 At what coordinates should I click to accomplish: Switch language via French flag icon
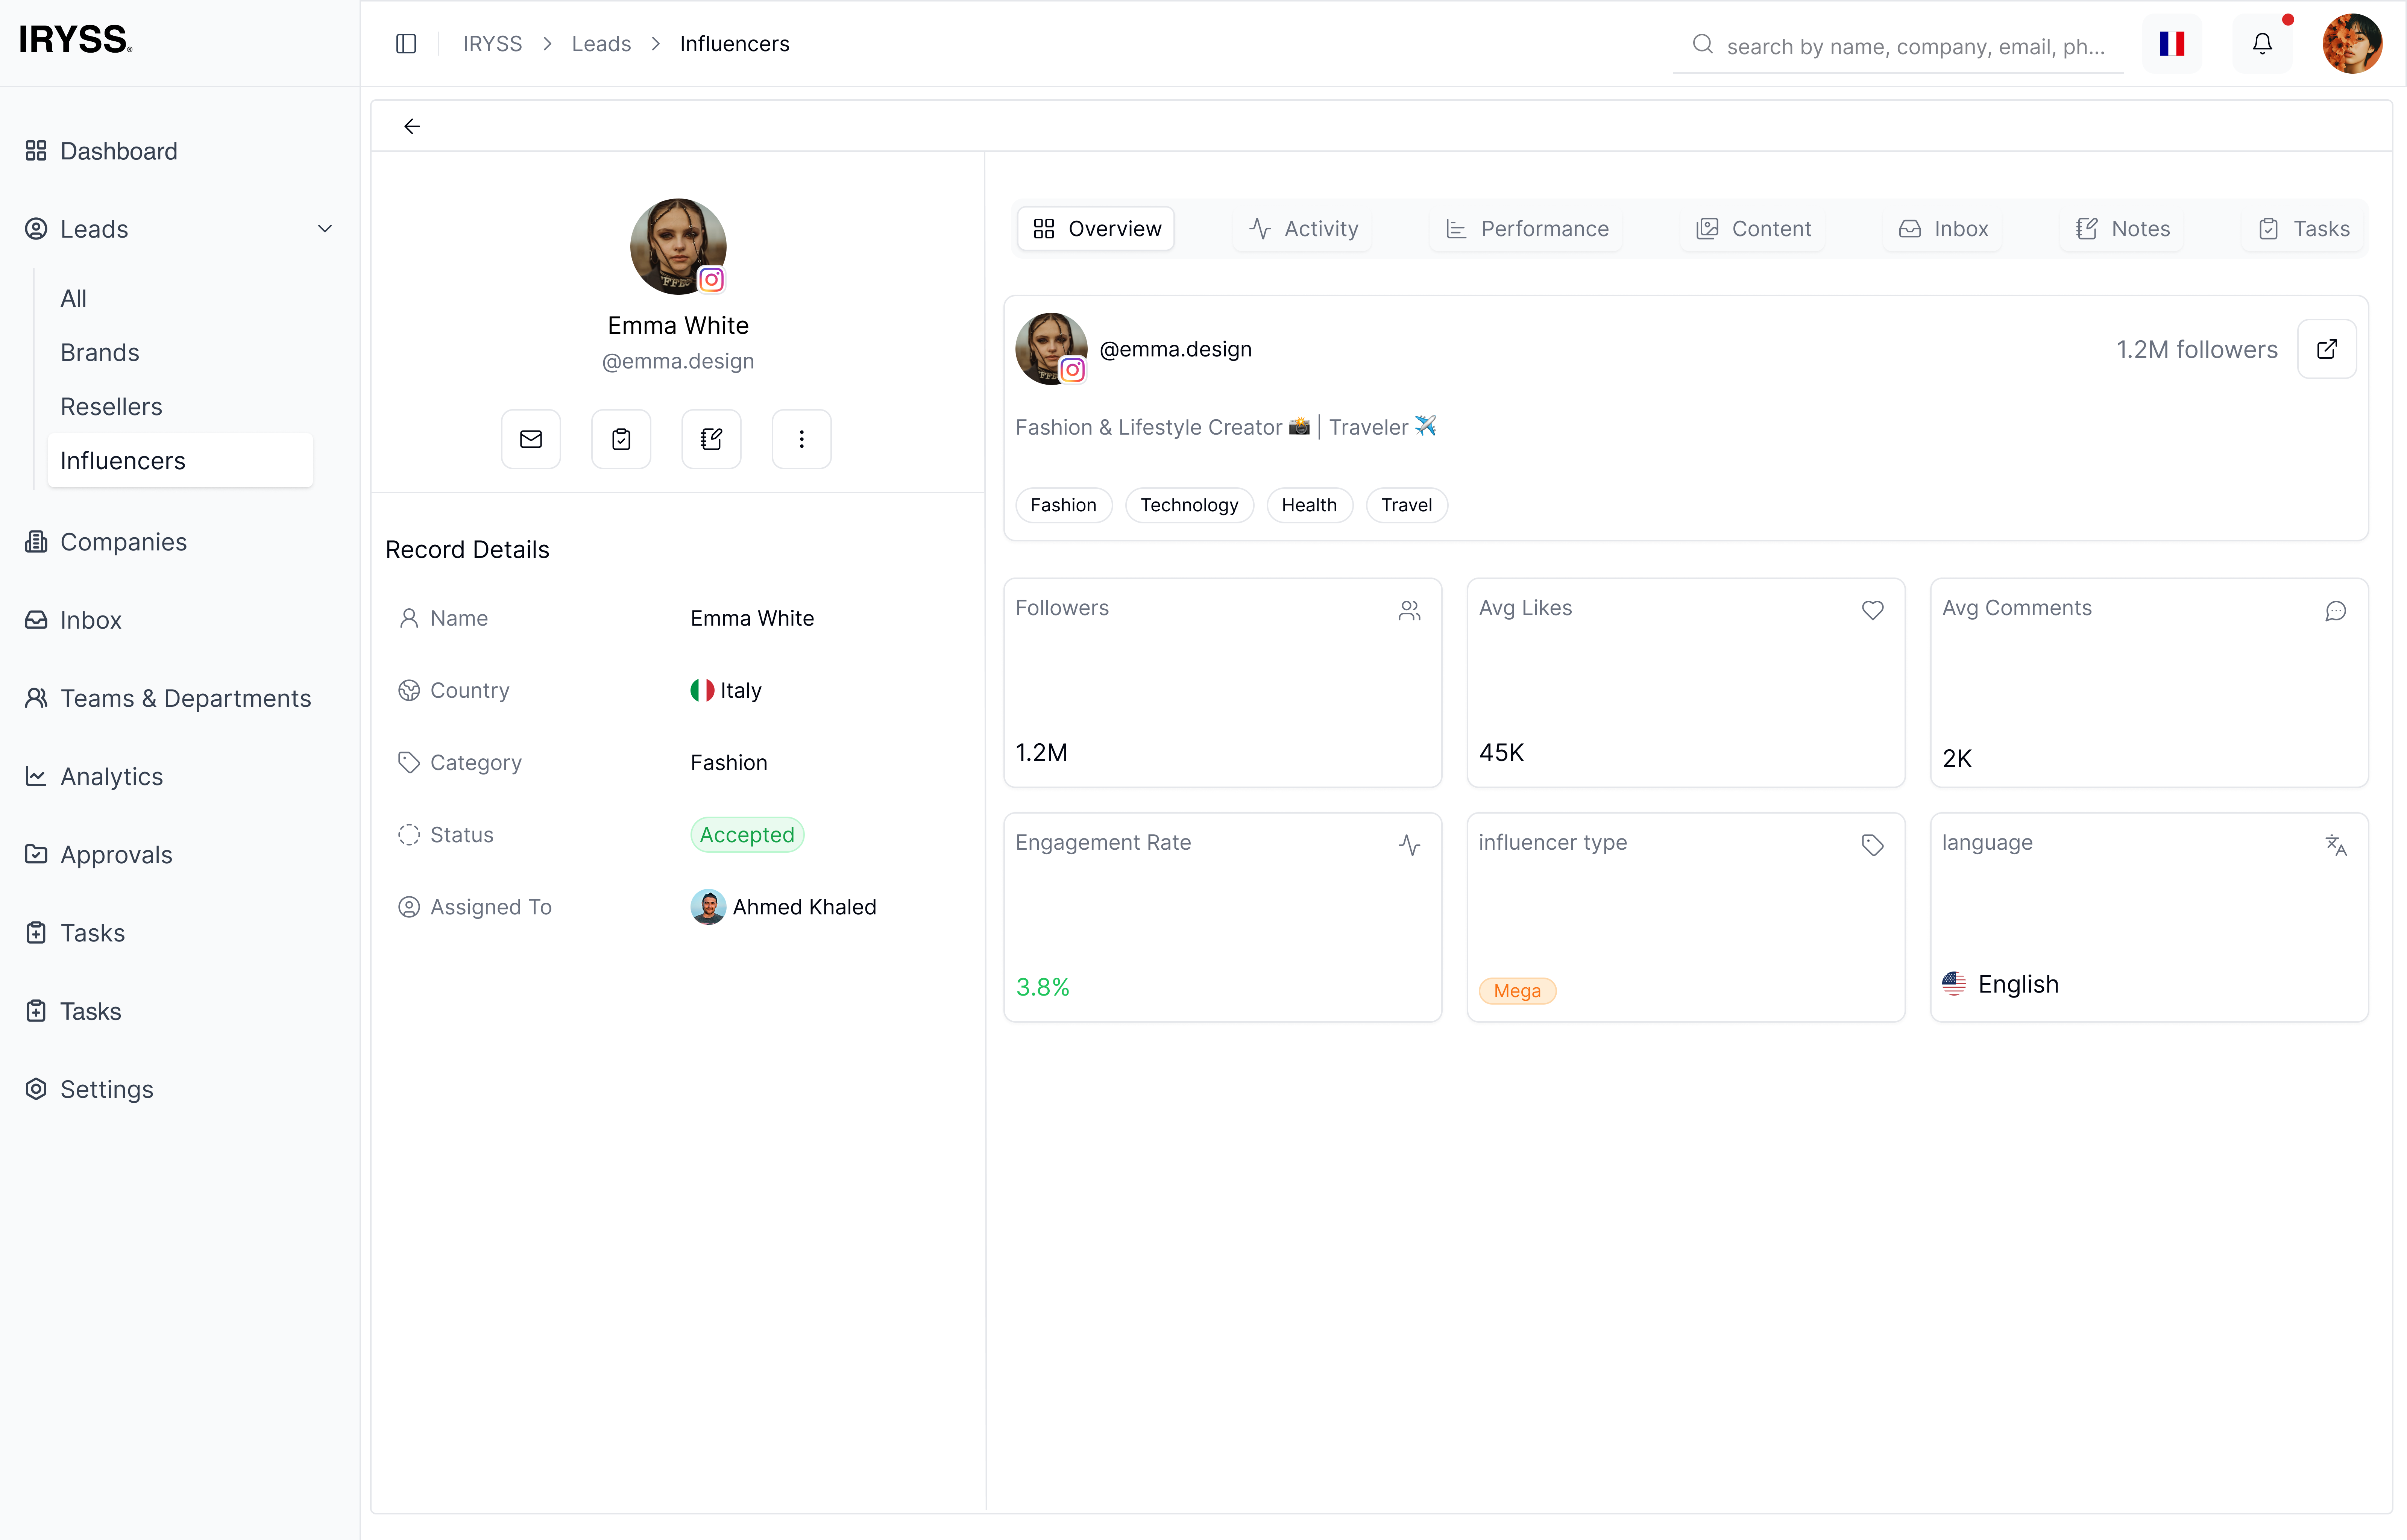point(2172,44)
